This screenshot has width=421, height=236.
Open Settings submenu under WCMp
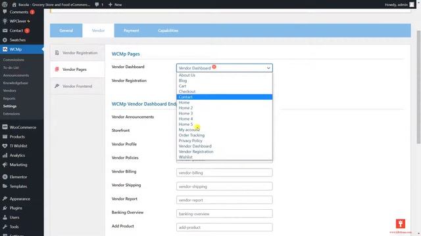(10, 106)
